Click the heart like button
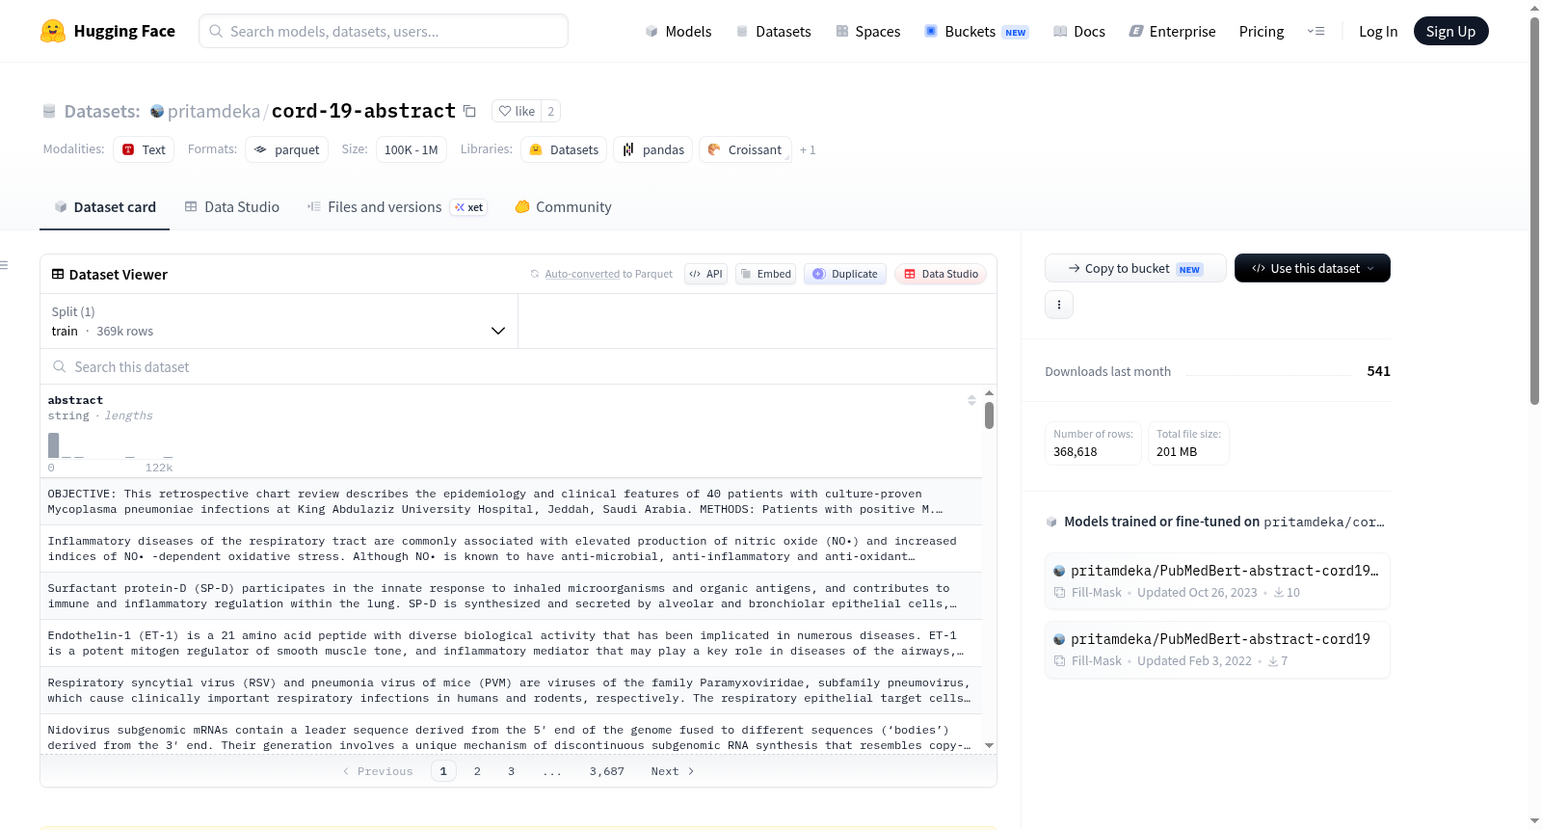 (517, 111)
